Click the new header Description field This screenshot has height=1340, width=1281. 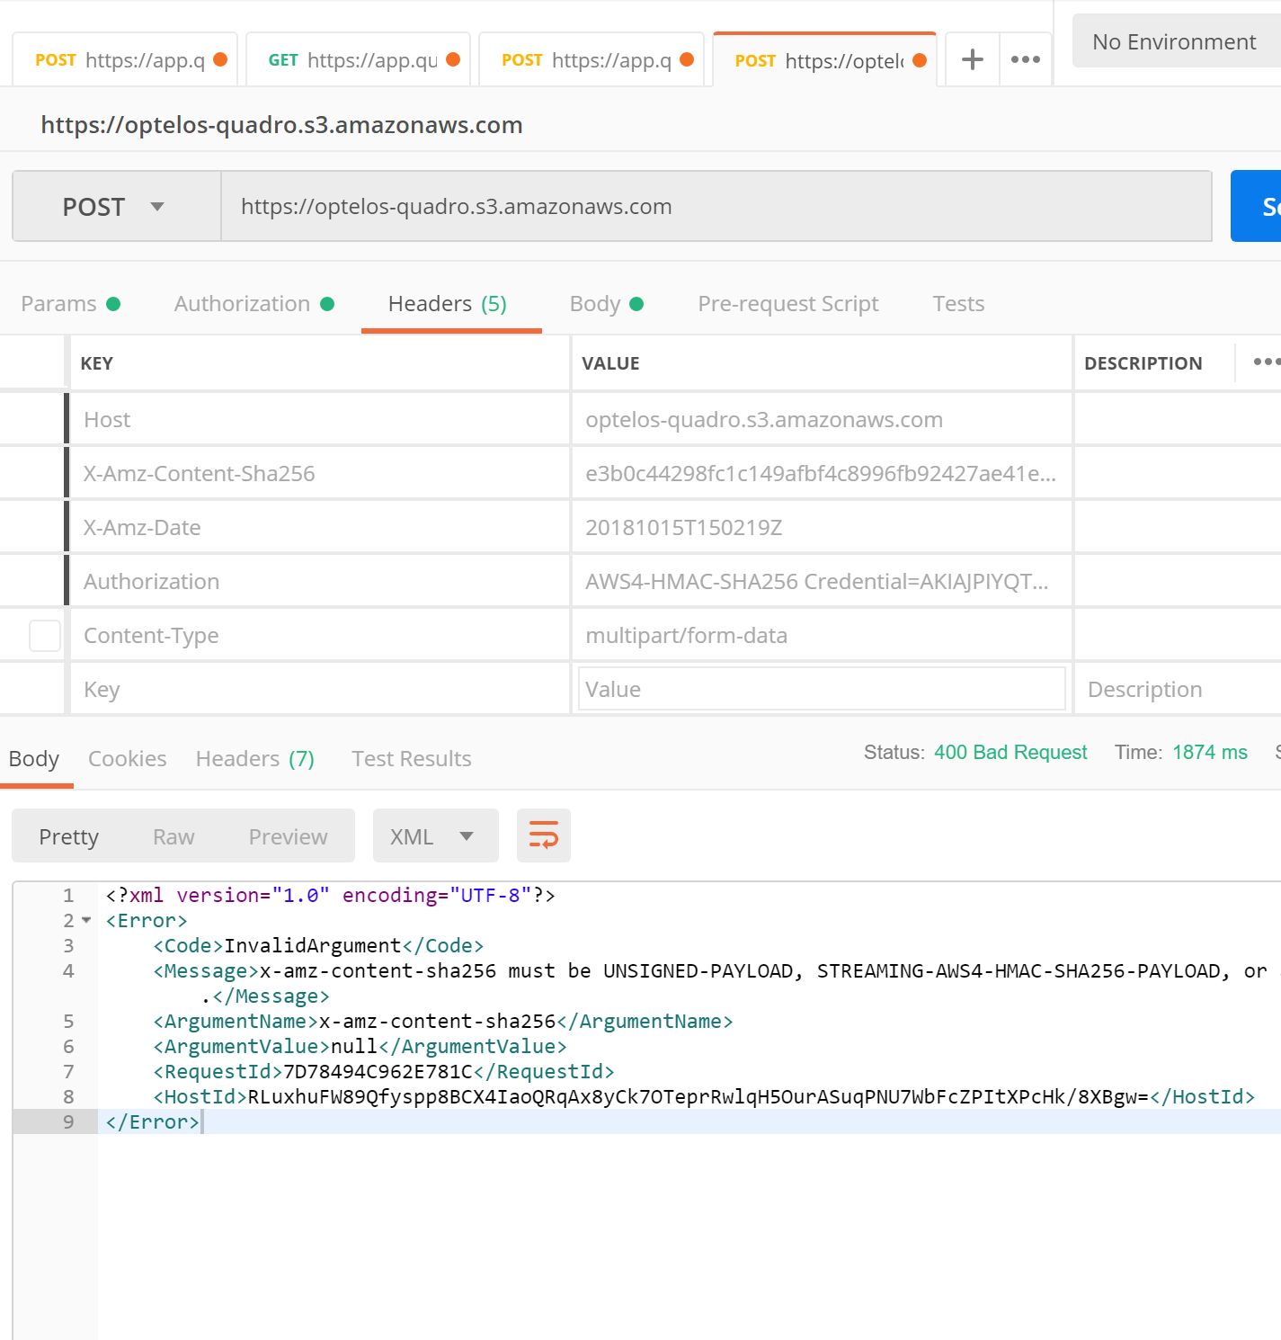[x=1178, y=689]
